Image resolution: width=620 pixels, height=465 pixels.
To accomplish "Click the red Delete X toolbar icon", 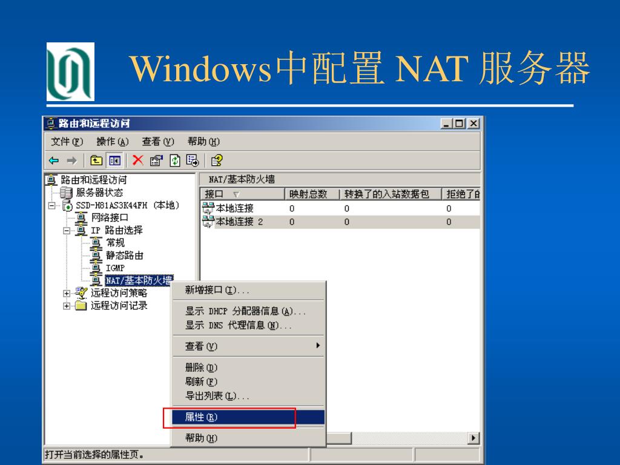I will (137, 160).
